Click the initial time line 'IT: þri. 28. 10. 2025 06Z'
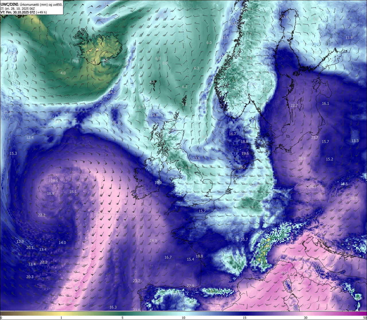367x320 pixels. pos(18,9)
